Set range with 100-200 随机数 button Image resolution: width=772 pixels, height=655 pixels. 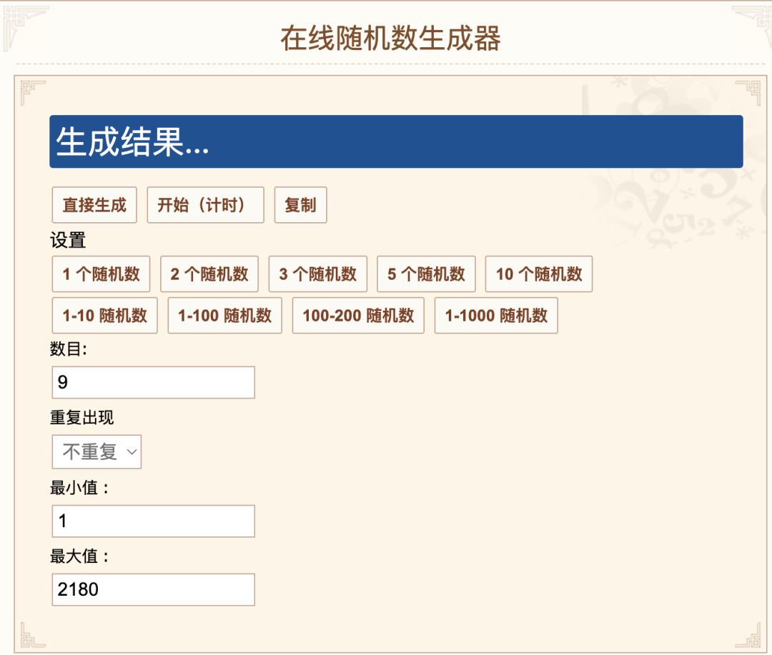[358, 316]
